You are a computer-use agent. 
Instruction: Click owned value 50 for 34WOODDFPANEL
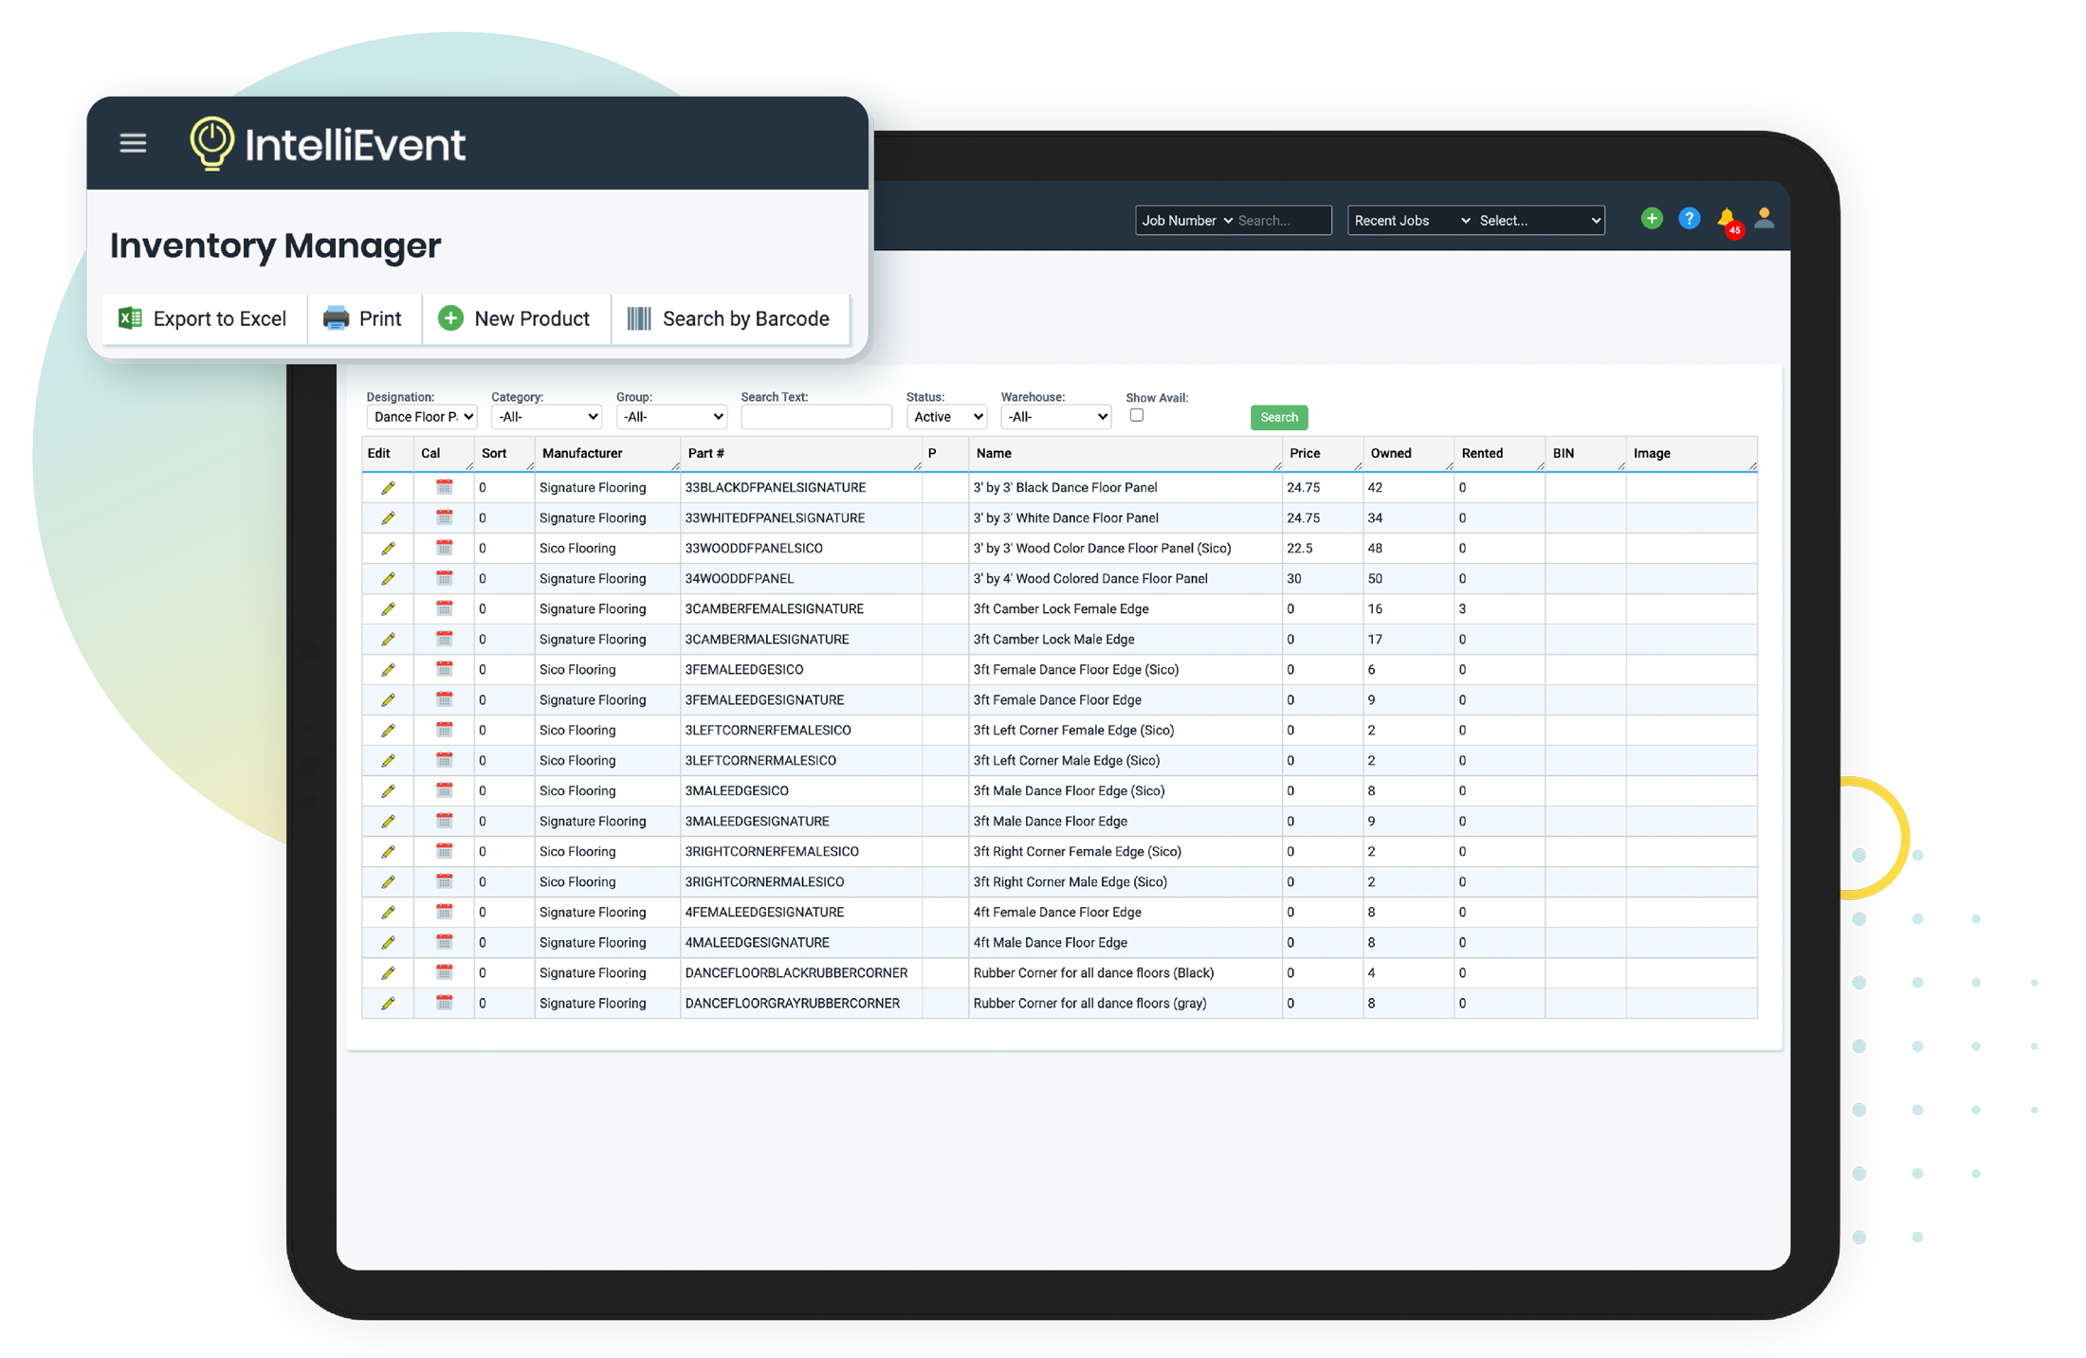[x=1375, y=578]
